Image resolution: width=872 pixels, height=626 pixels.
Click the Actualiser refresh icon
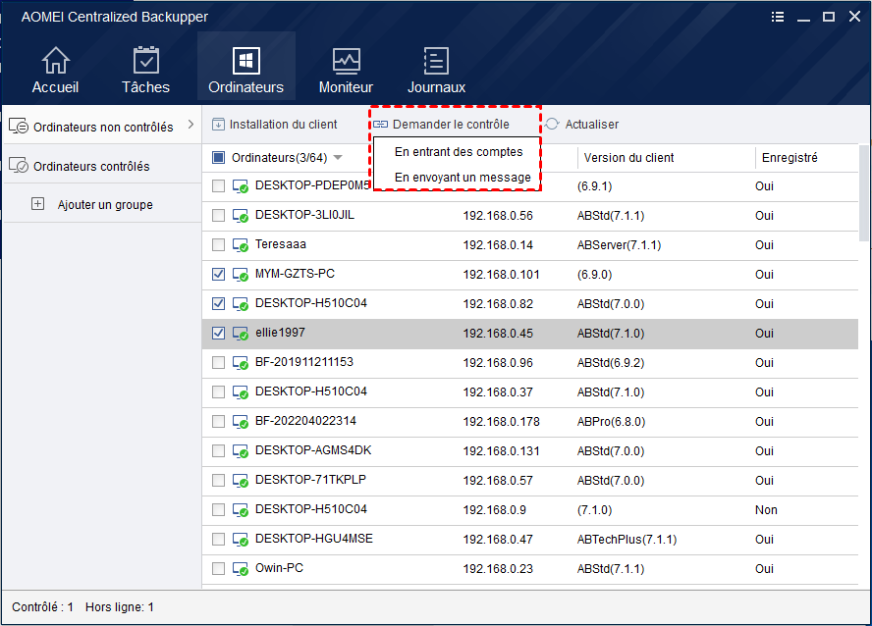[x=552, y=124]
